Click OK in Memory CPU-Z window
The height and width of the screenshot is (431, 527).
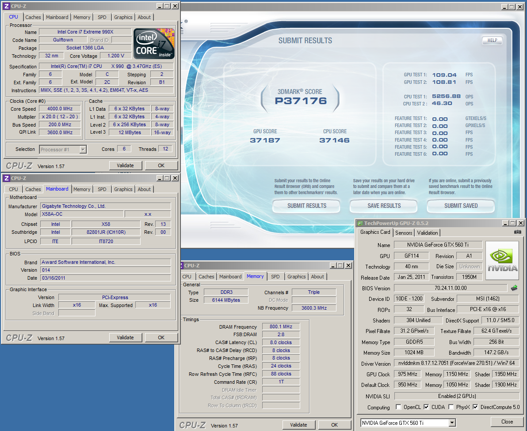coord(334,425)
